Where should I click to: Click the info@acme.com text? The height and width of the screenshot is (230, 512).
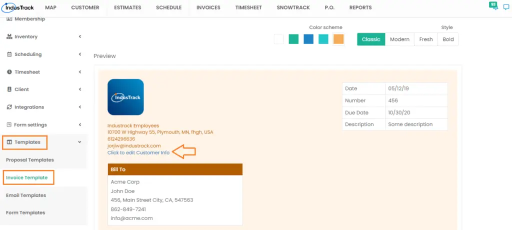[x=132, y=218]
